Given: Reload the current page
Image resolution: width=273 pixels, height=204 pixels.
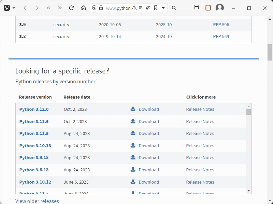Looking at the screenshot, I should pos(72,8).
